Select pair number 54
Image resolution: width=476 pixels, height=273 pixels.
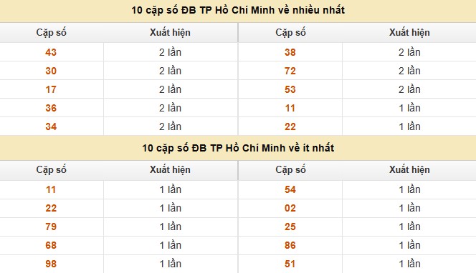[290, 189]
